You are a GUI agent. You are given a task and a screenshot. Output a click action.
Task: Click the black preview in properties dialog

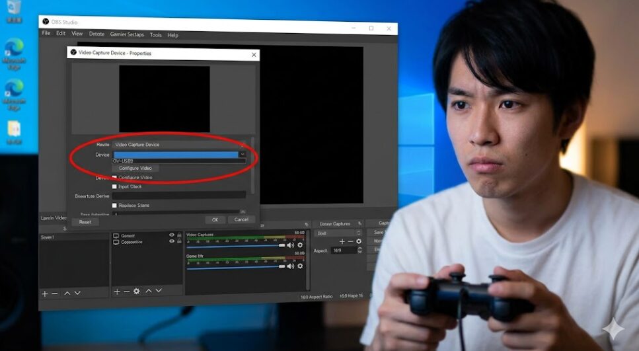pos(165,98)
